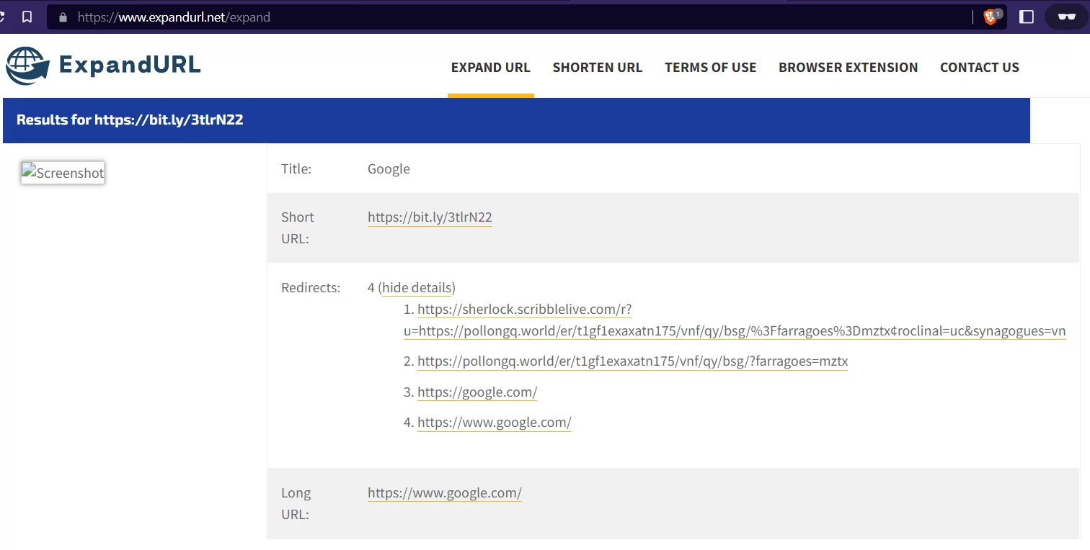Viewport: 1090px width, 550px height.
Task: Click the Long URL www.google.com link
Action: click(444, 493)
